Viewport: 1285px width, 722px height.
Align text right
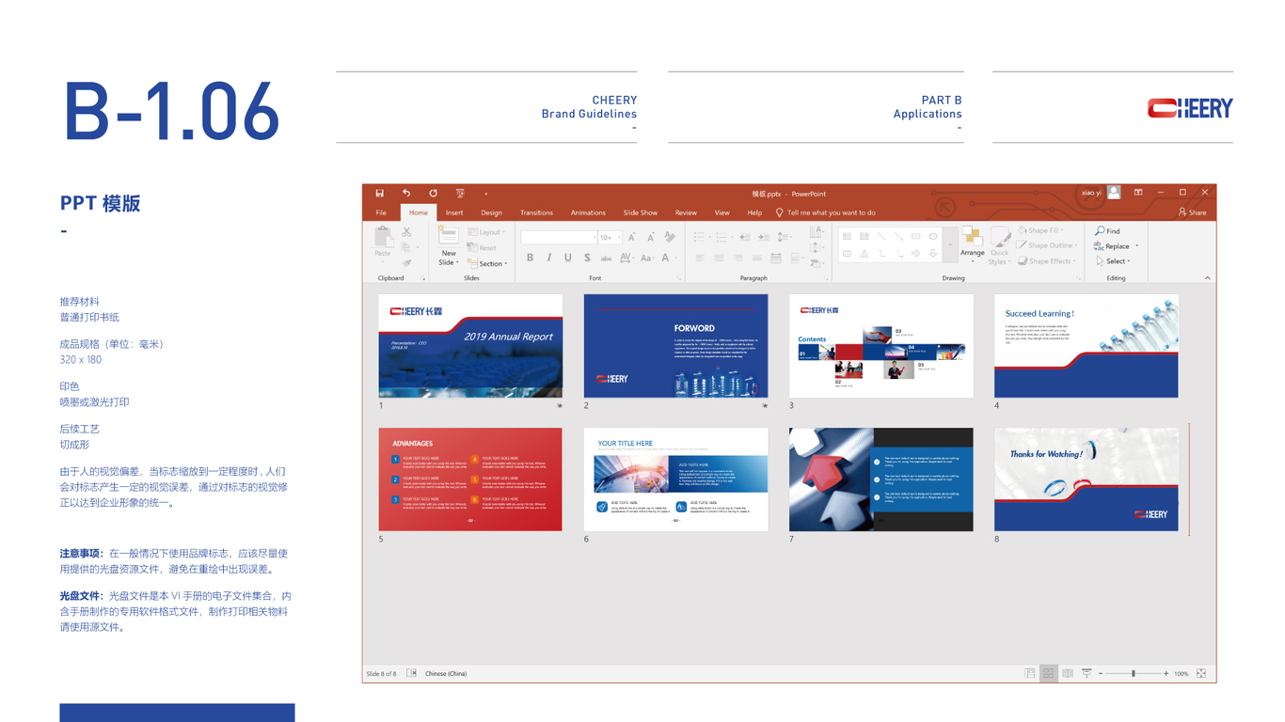[x=738, y=258]
